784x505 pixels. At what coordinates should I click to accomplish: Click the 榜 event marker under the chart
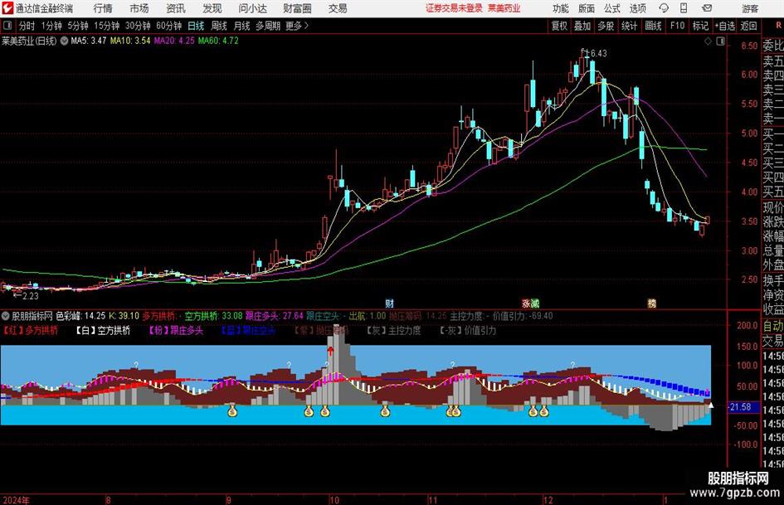651,303
